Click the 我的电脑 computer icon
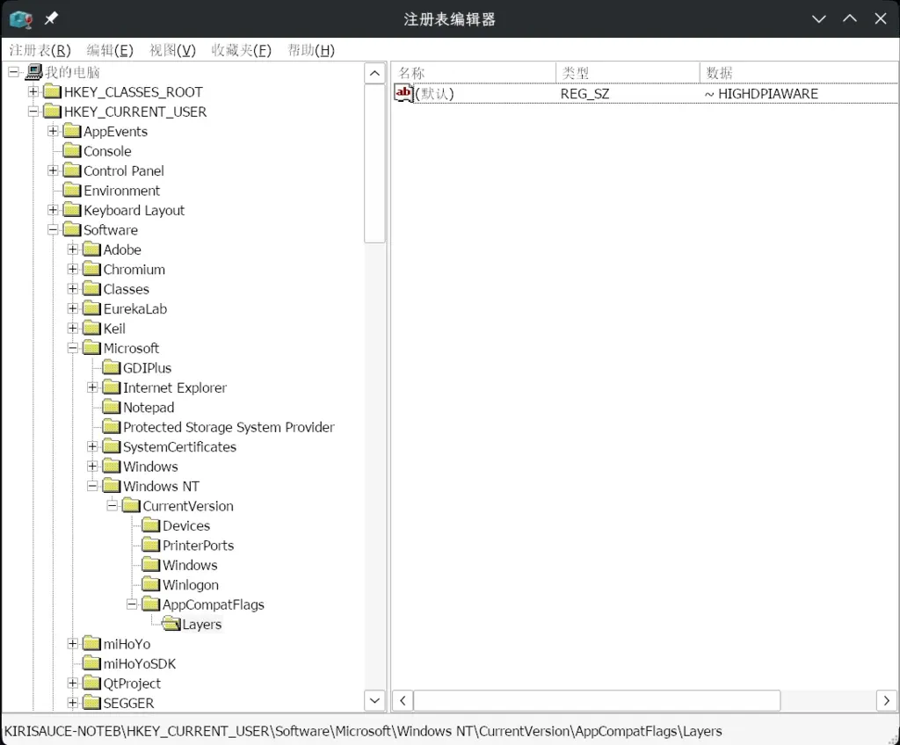The height and width of the screenshot is (745, 900). 34,72
